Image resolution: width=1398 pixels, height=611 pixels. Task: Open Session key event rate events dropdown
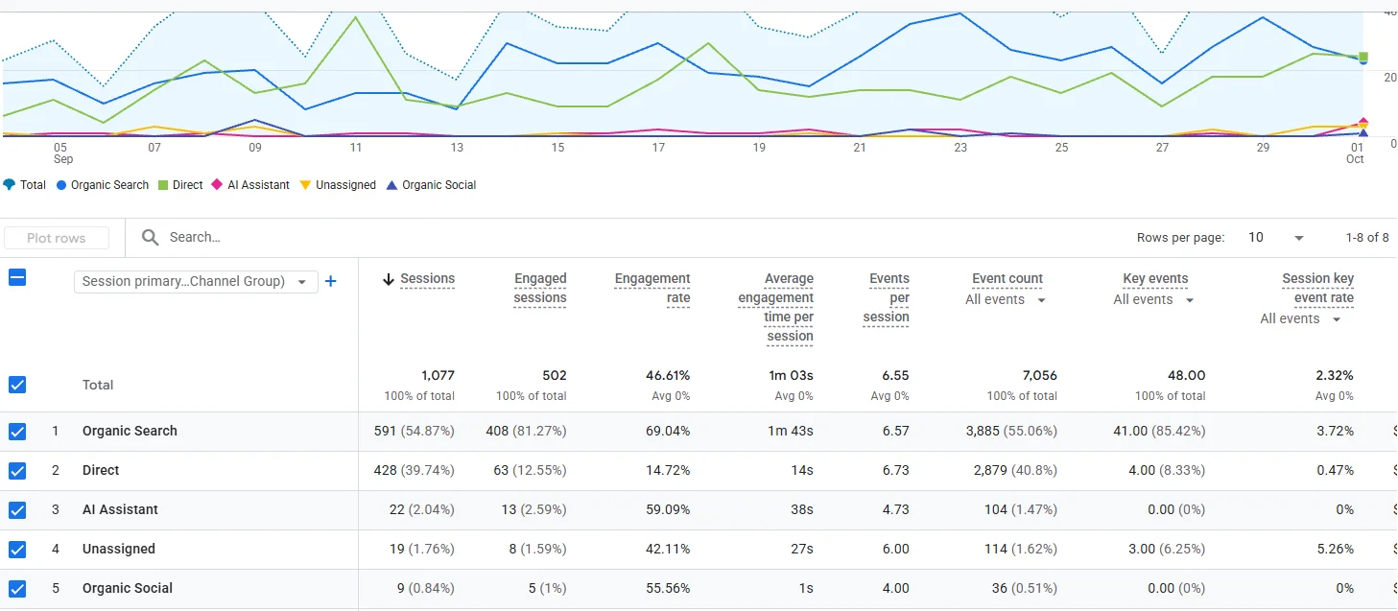(1301, 319)
